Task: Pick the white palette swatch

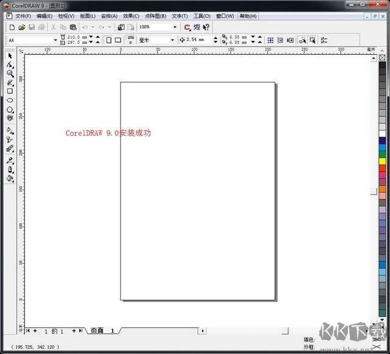Action: [382, 133]
